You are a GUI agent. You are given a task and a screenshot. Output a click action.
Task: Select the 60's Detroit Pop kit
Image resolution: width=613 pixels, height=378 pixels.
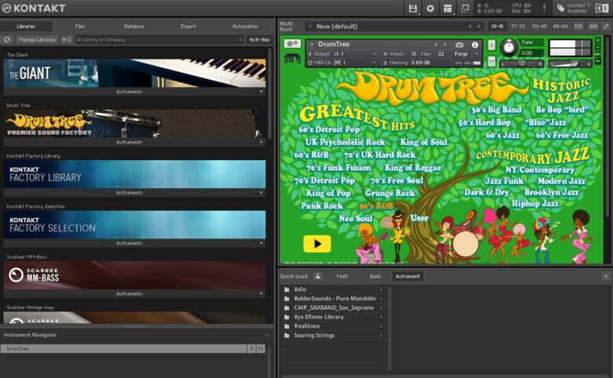(329, 129)
